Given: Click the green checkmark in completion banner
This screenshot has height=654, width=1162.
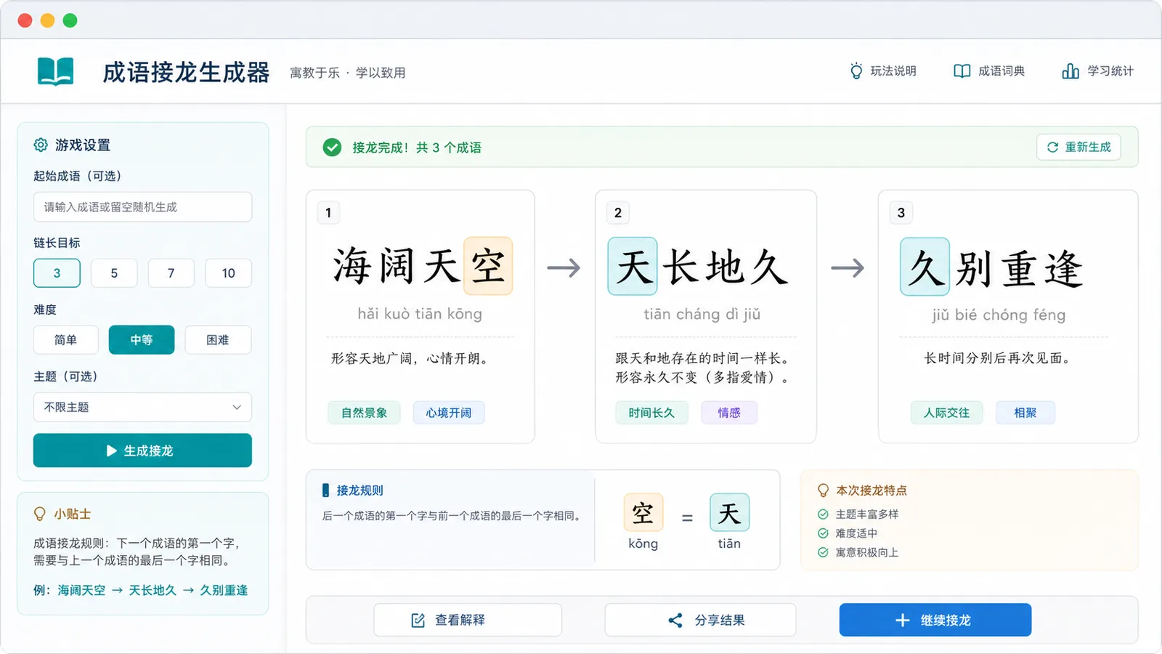Looking at the screenshot, I should 332,148.
